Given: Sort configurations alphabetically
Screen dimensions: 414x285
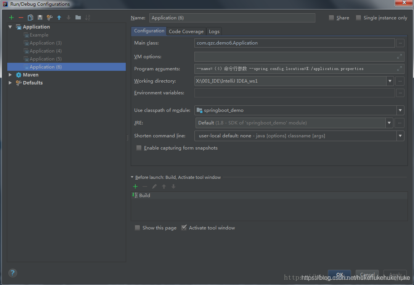Looking at the screenshot, I should click(x=88, y=18).
